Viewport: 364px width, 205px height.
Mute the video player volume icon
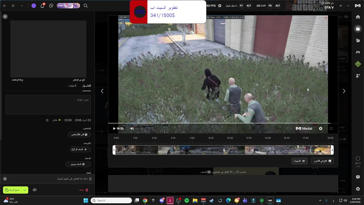click(132, 128)
